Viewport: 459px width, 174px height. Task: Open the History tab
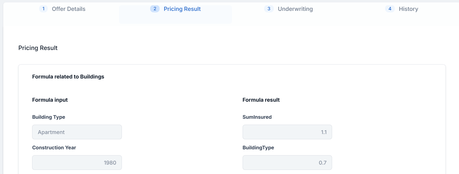(x=408, y=9)
